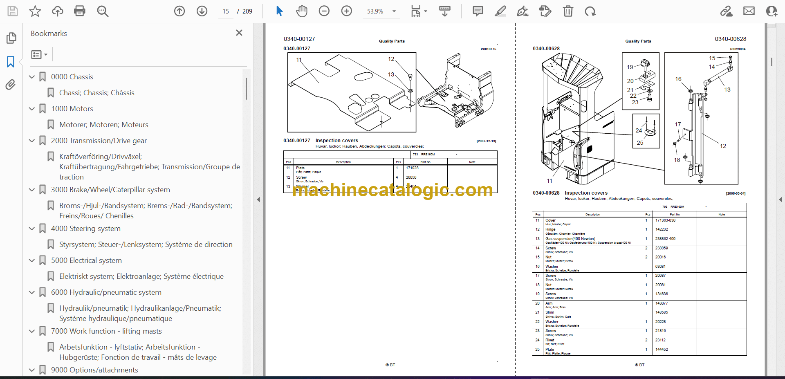Click the Zoom out minus button
This screenshot has width=785, height=379.
324,11
